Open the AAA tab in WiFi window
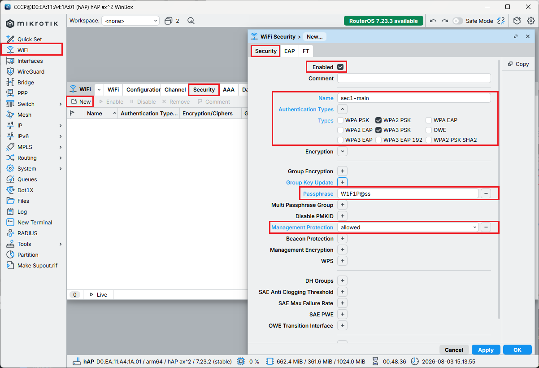 click(x=229, y=90)
